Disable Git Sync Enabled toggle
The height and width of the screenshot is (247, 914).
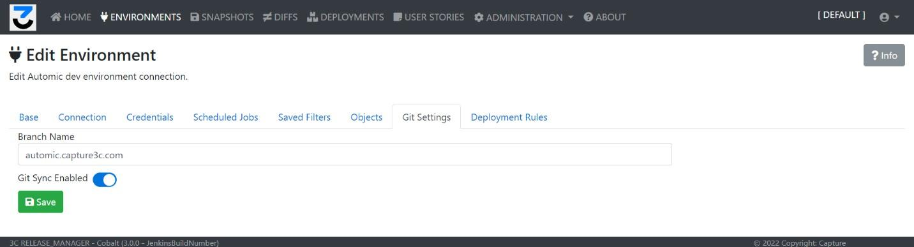click(105, 179)
